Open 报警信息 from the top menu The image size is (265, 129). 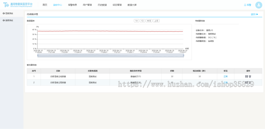pyautogui.click(x=72, y=5)
